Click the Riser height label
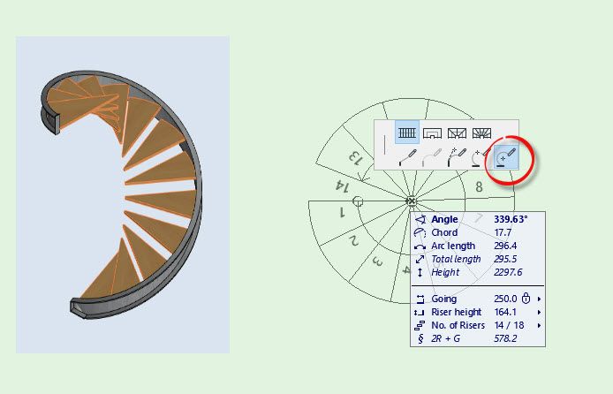This screenshot has width=613, height=394. (457, 313)
